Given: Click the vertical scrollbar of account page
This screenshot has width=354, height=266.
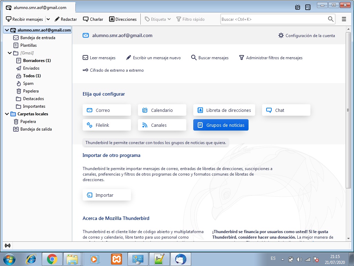Looking at the screenshot, I should (x=348, y=110).
